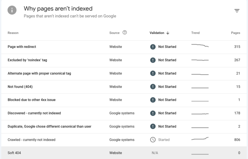Open the Page with redirect reason

coord(22,47)
